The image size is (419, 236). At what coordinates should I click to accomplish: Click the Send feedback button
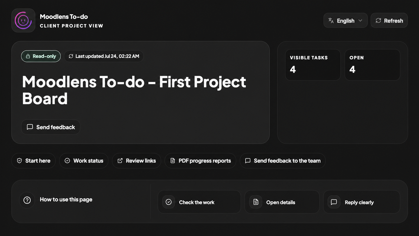(x=51, y=127)
